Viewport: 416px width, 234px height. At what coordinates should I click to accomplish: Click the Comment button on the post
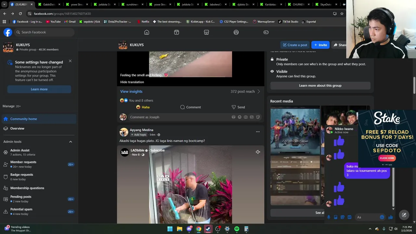tap(190, 107)
